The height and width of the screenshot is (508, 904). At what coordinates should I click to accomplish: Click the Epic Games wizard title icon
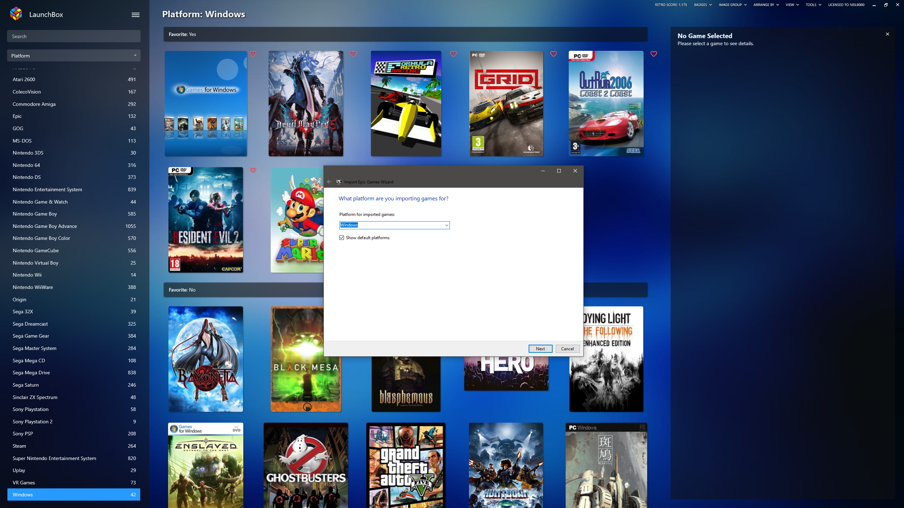pyautogui.click(x=339, y=182)
